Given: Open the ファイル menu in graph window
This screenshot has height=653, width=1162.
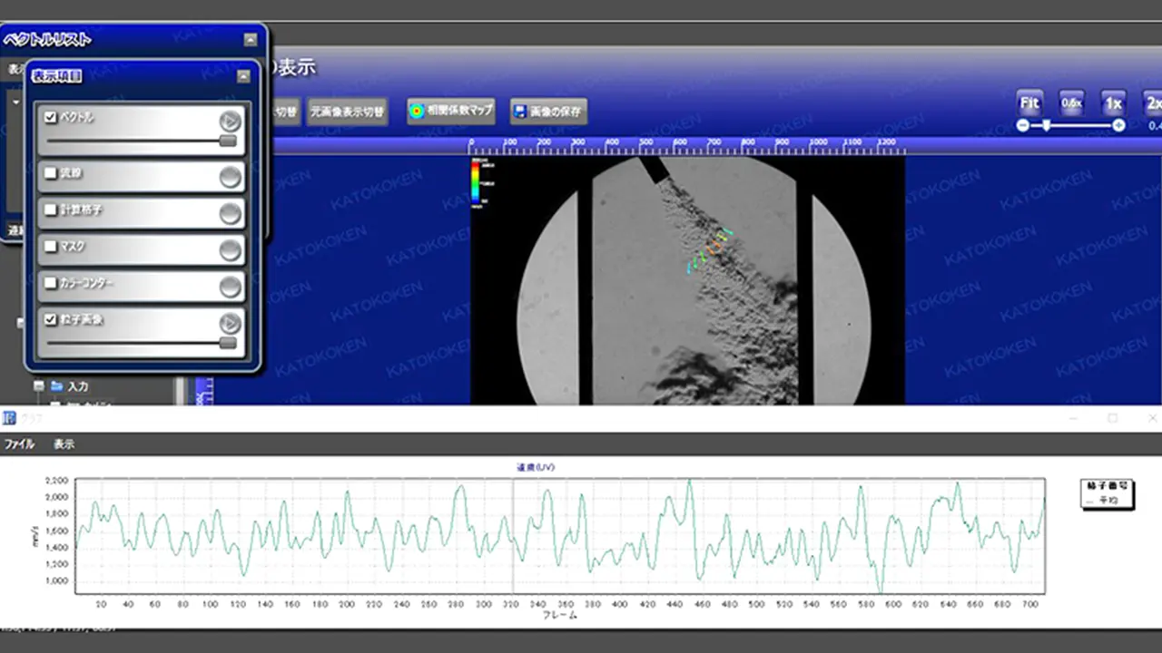Looking at the screenshot, I should tap(20, 444).
